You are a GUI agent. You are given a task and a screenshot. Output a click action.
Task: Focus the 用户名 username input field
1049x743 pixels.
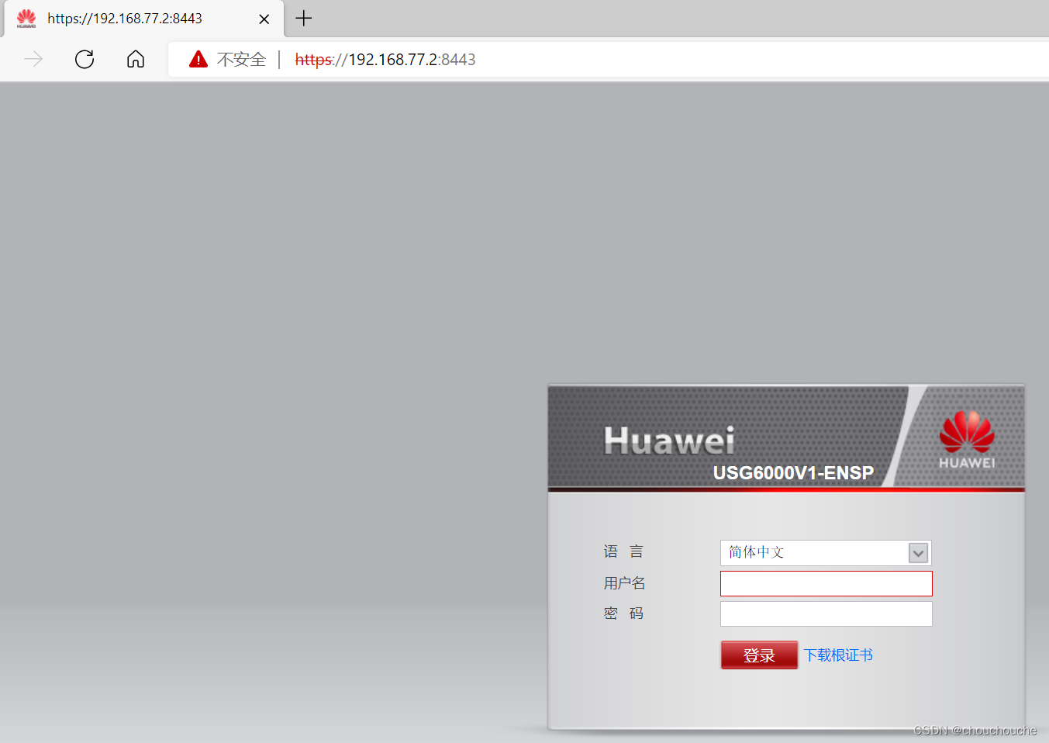[826, 584]
